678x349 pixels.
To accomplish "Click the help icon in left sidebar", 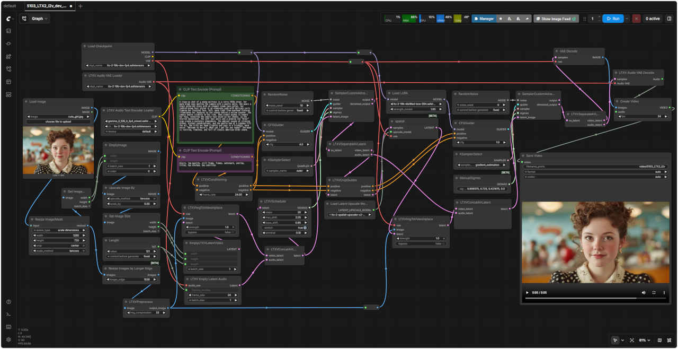I will [8, 302].
